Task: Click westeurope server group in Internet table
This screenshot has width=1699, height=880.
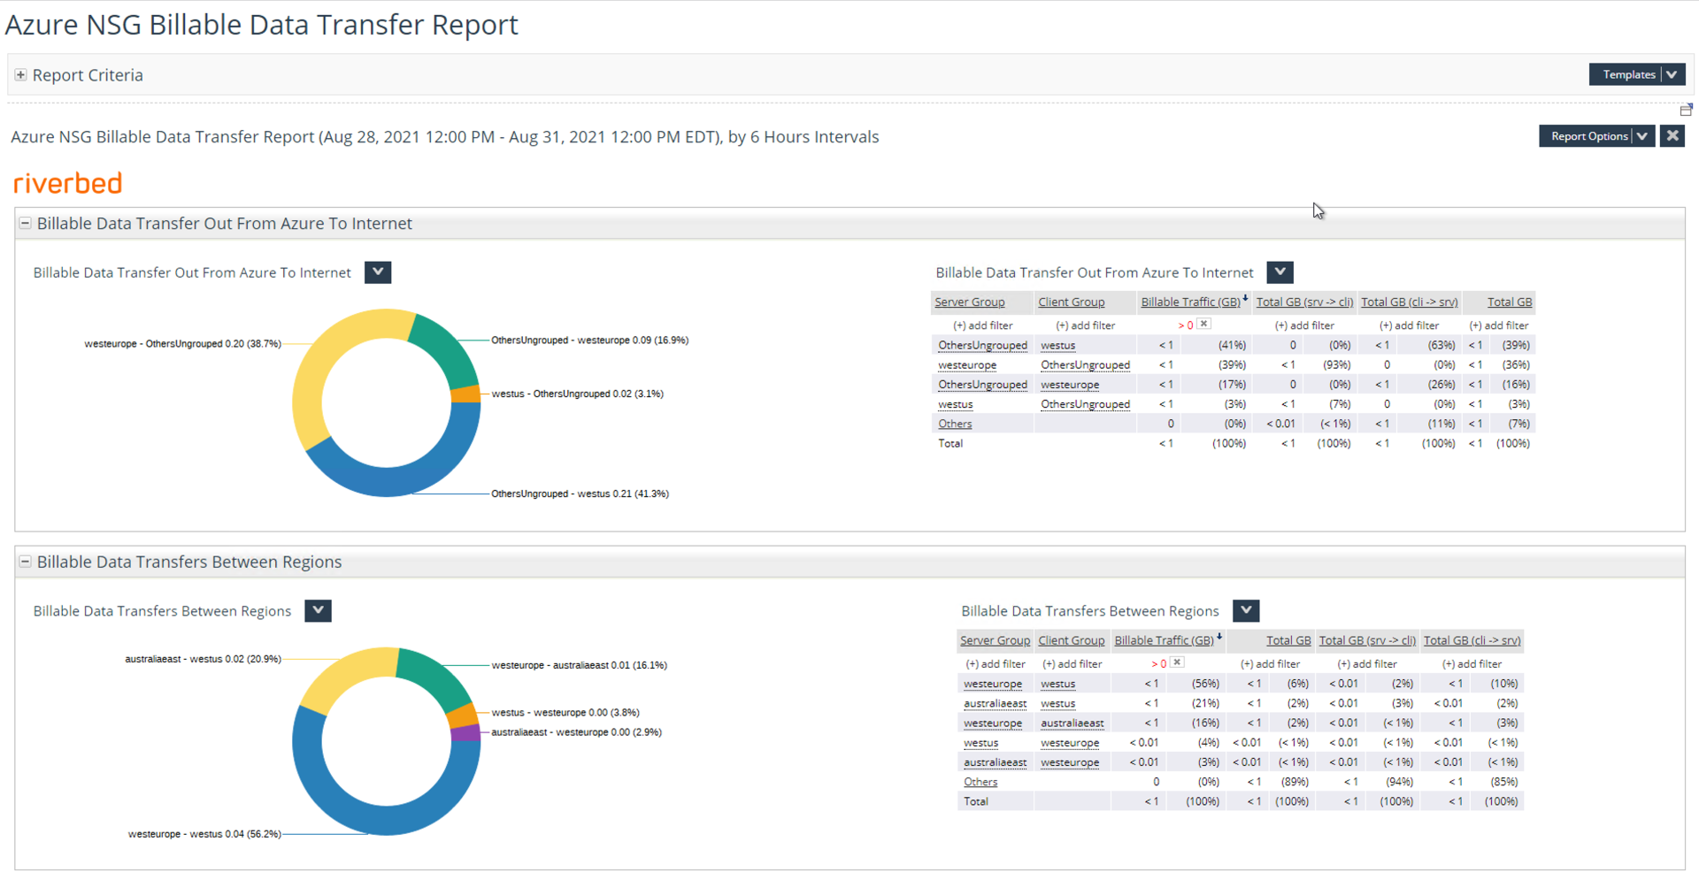Action: pyautogui.click(x=966, y=365)
